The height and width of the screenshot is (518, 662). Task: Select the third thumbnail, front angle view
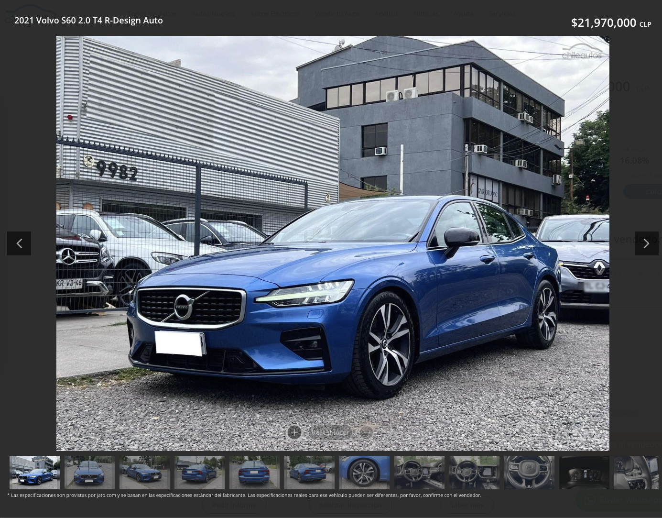click(144, 473)
